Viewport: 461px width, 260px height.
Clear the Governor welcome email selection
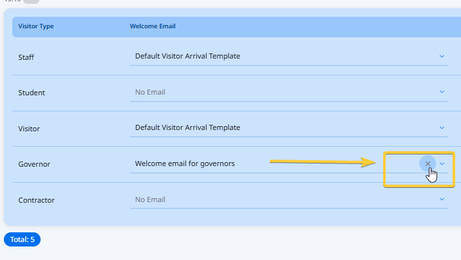click(x=428, y=164)
